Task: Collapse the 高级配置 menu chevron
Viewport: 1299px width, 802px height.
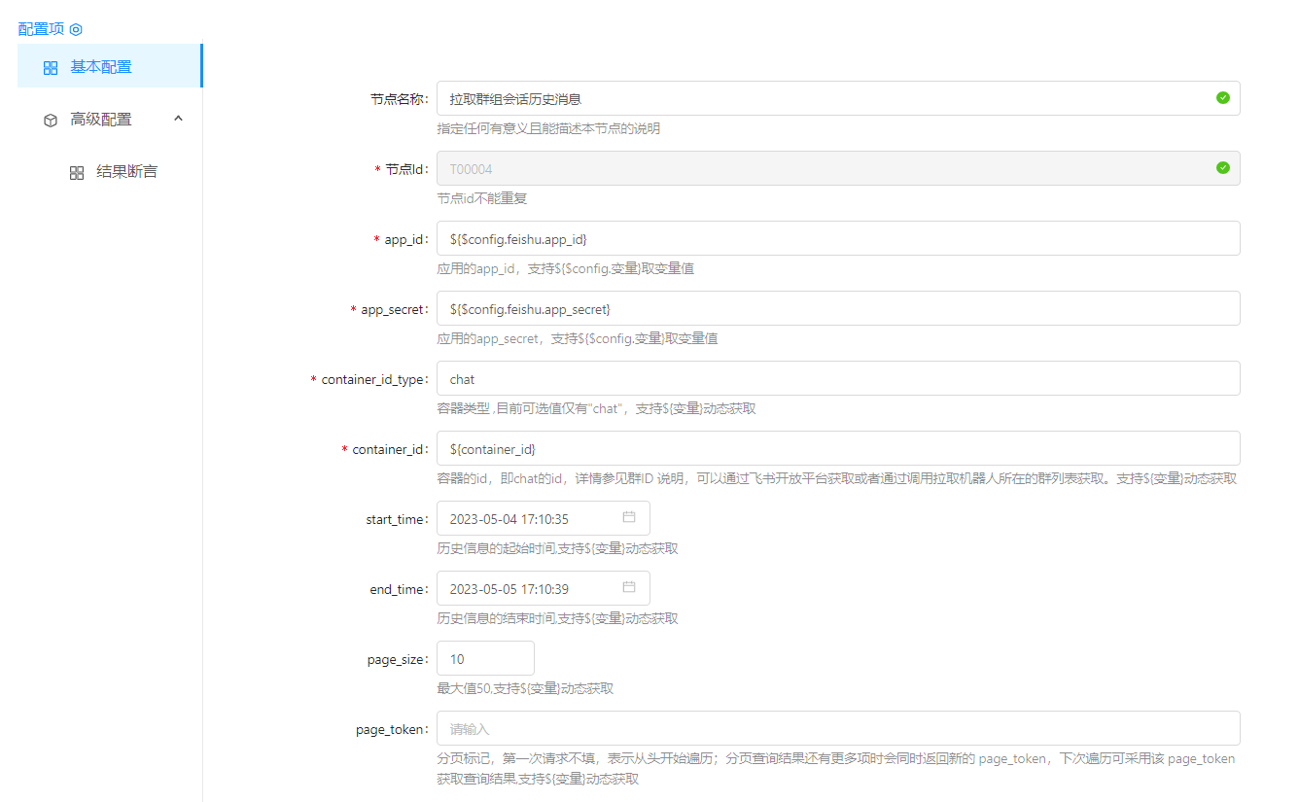Action: (178, 119)
